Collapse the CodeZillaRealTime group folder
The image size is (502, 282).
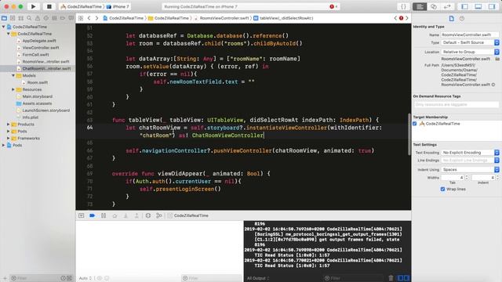point(9,34)
